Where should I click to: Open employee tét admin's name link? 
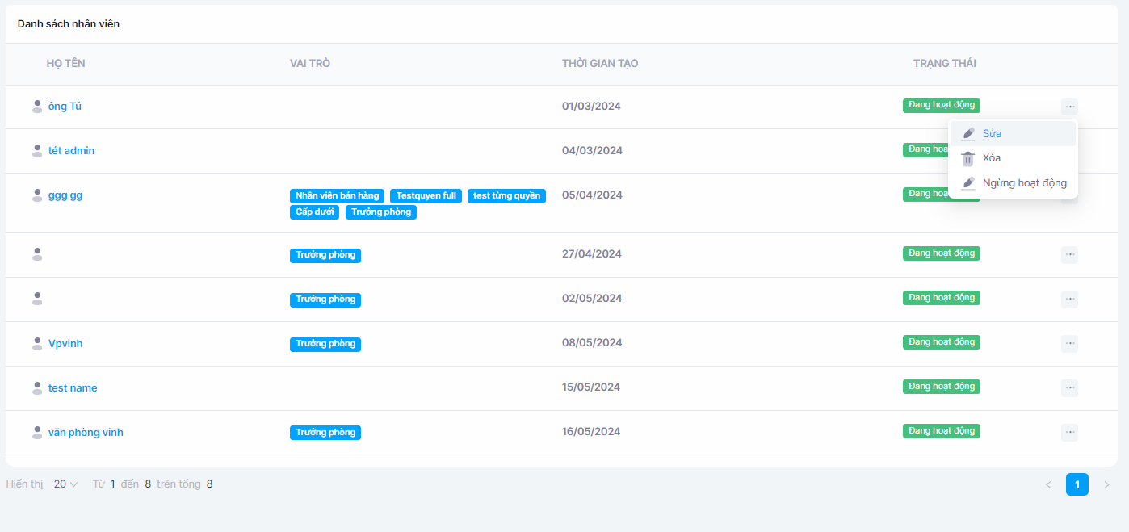71,151
